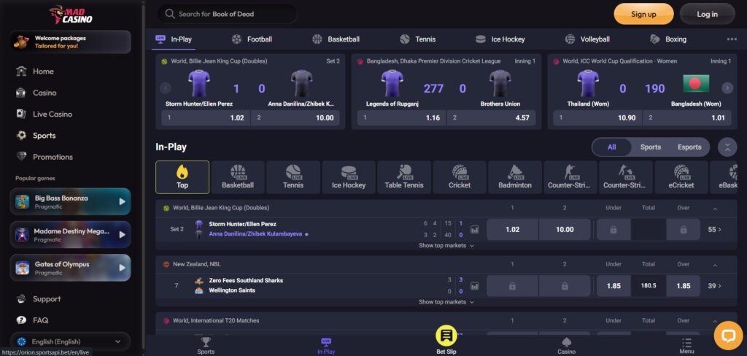Expand Show top markets for Billie Jean King Cup
The height and width of the screenshot is (356, 747).
[446, 246]
